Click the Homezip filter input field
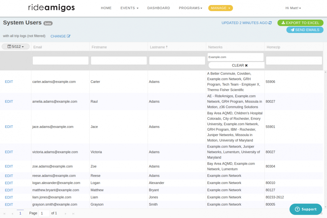Image resolution: width=327 pixels, height=218 pixels. [294, 60]
